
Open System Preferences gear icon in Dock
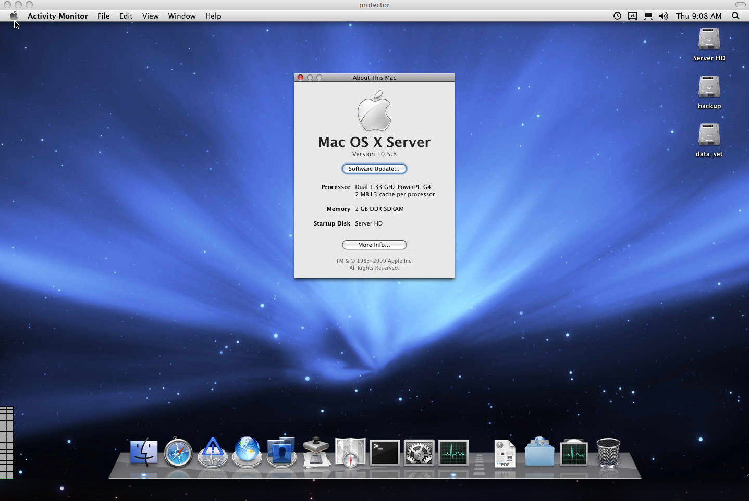tap(419, 452)
